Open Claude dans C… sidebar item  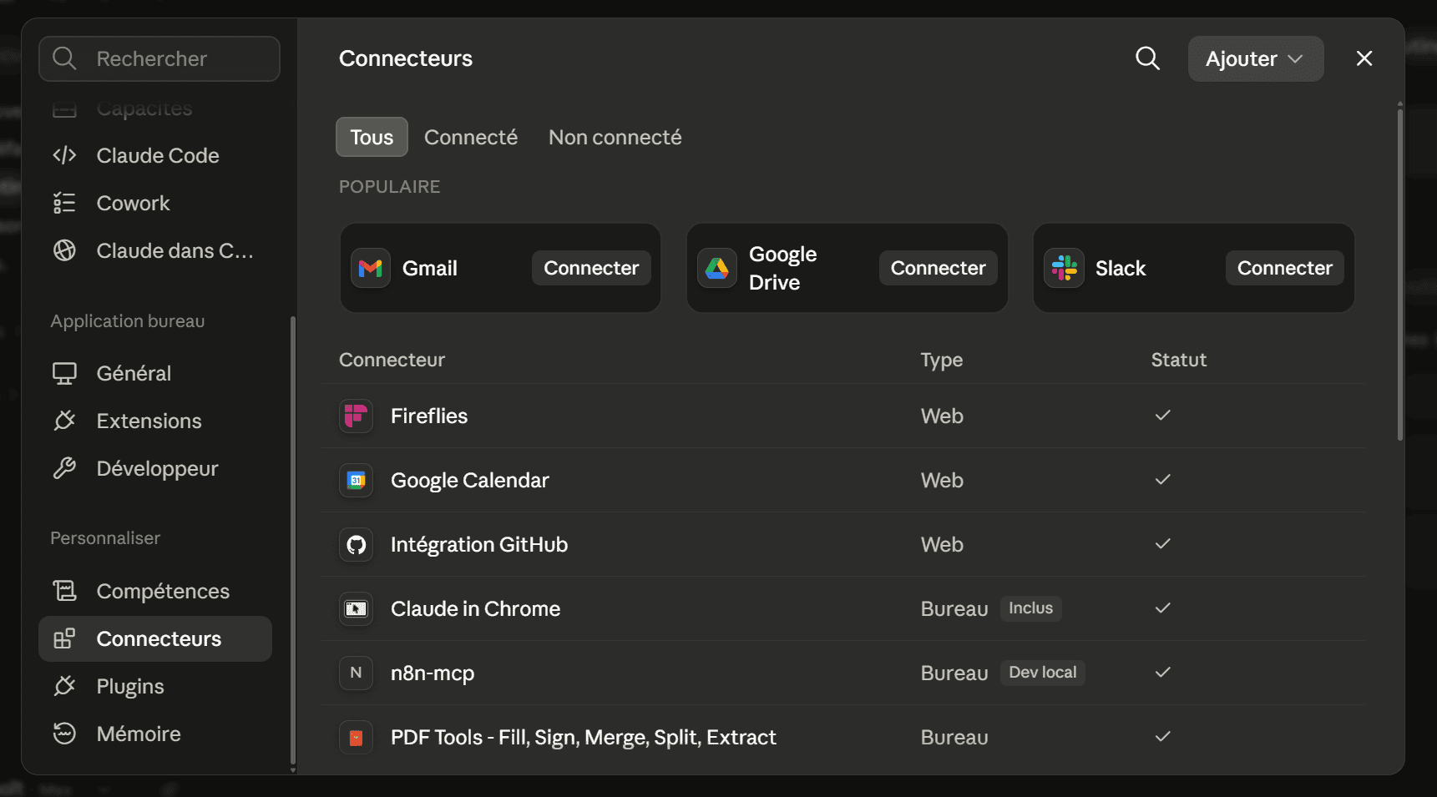pyautogui.click(x=155, y=250)
